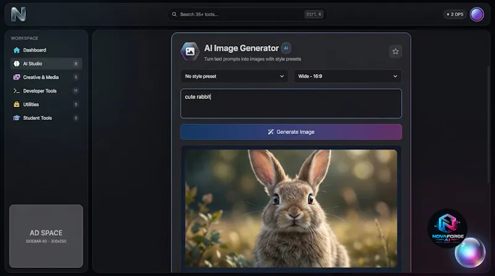The height and width of the screenshot is (276, 495).
Task: Click the AD SPACE sidebar banner
Action: point(46,236)
